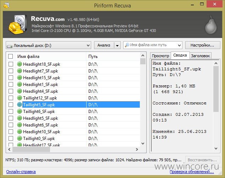This screenshot has width=225, height=178.
Task: Open the file name filter dropdown arrow
Action: (x=179, y=45)
